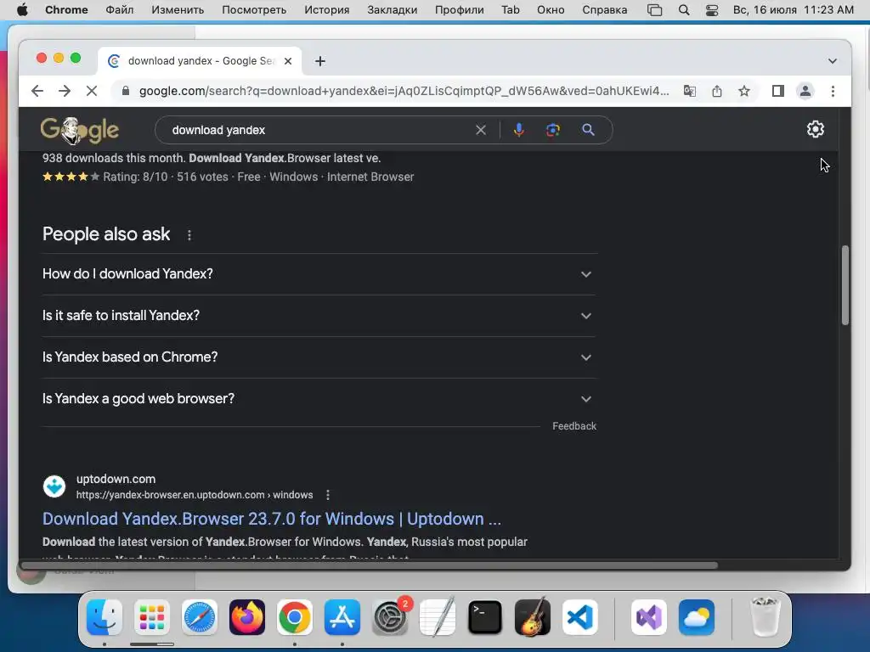Image resolution: width=870 pixels, height=652 pixels.
Task: Launch Safari from the Dock
Action: point(199,617)
